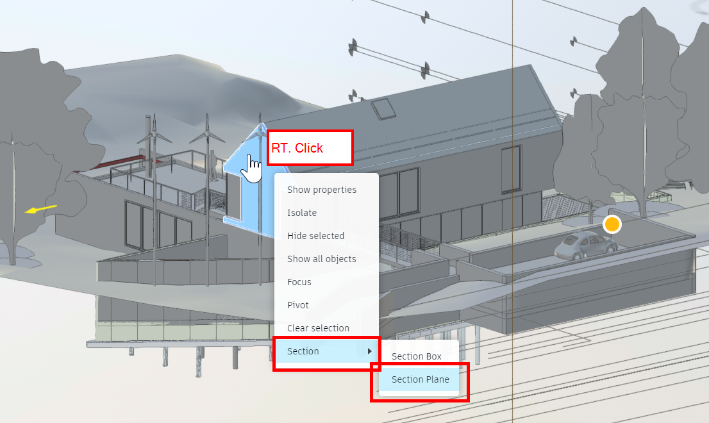709x423 pixels.
Task: Click Clear selection in context menu
Action: (x=326, y=328)
